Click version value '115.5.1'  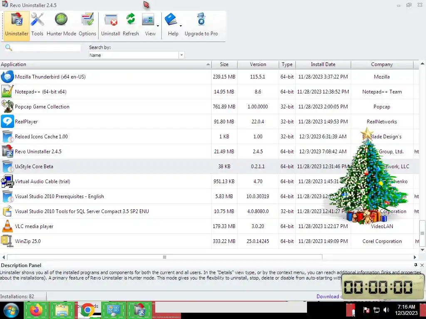coord(258,77)
